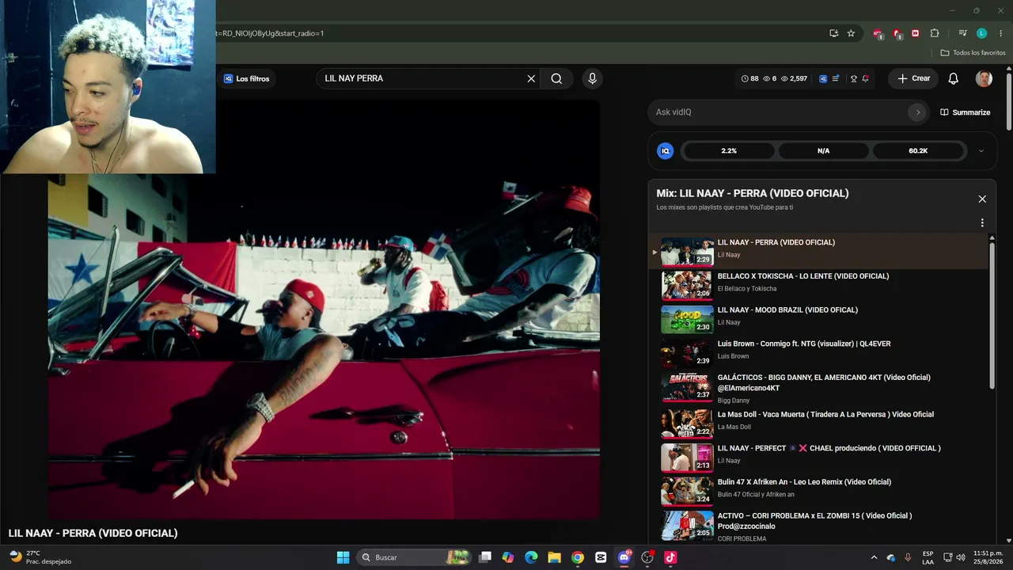Bookmark this page with the star icon

coord(851,33)
